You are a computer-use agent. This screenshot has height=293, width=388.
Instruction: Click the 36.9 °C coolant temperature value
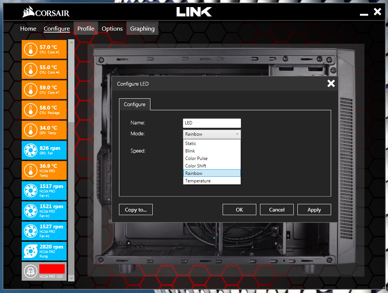coord(48,166)
